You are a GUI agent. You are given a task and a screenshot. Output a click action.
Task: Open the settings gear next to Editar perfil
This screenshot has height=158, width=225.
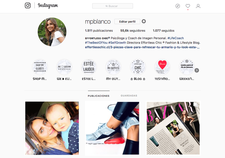point(144,21)
